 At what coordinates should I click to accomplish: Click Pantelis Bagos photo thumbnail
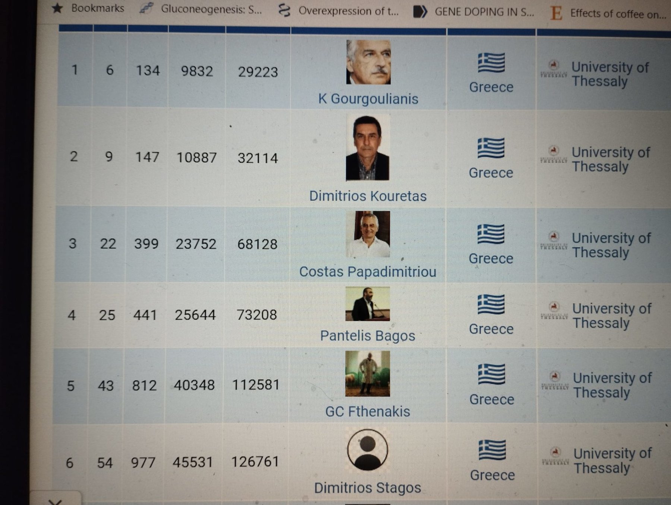tap(368, 304)
